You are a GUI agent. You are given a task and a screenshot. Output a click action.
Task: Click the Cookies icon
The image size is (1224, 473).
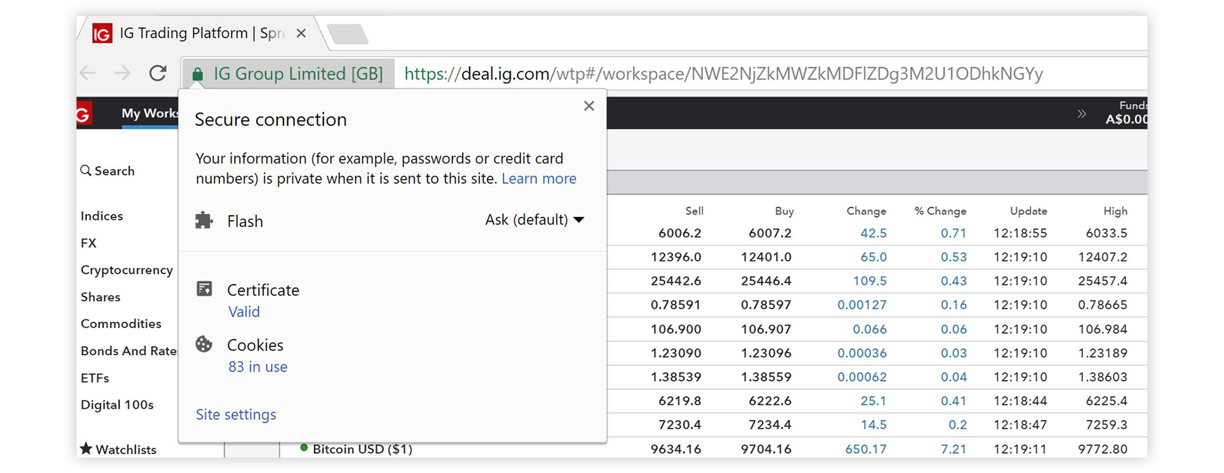tap(204, 344)
